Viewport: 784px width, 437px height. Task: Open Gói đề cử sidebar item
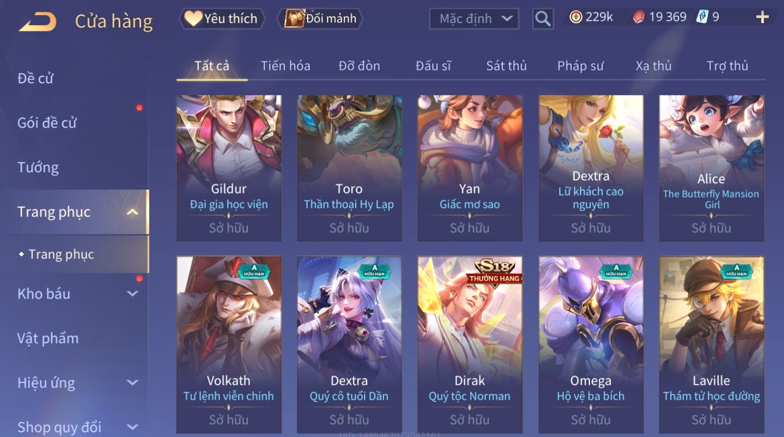pyautogui.click(x=47, y=123)
